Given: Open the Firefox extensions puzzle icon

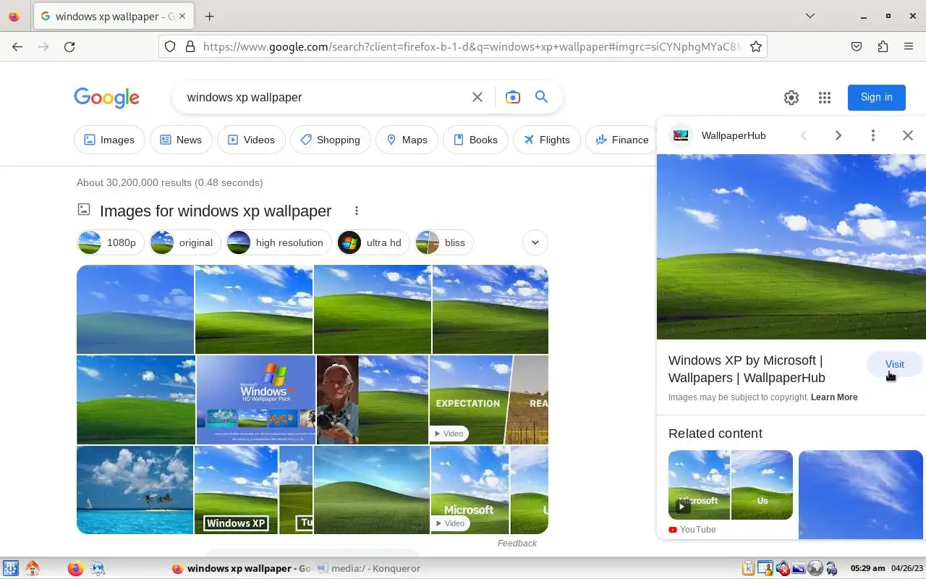Looking at the screenshot, I should point(883,46).
